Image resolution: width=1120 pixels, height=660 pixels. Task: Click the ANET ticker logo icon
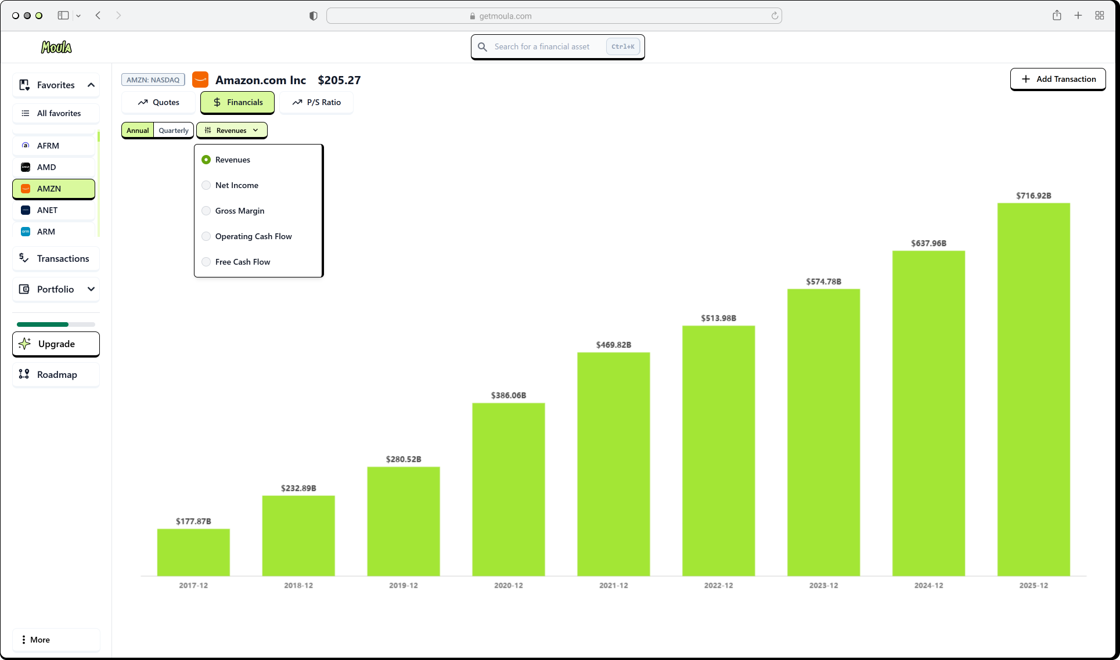click(x=26, y=210)
